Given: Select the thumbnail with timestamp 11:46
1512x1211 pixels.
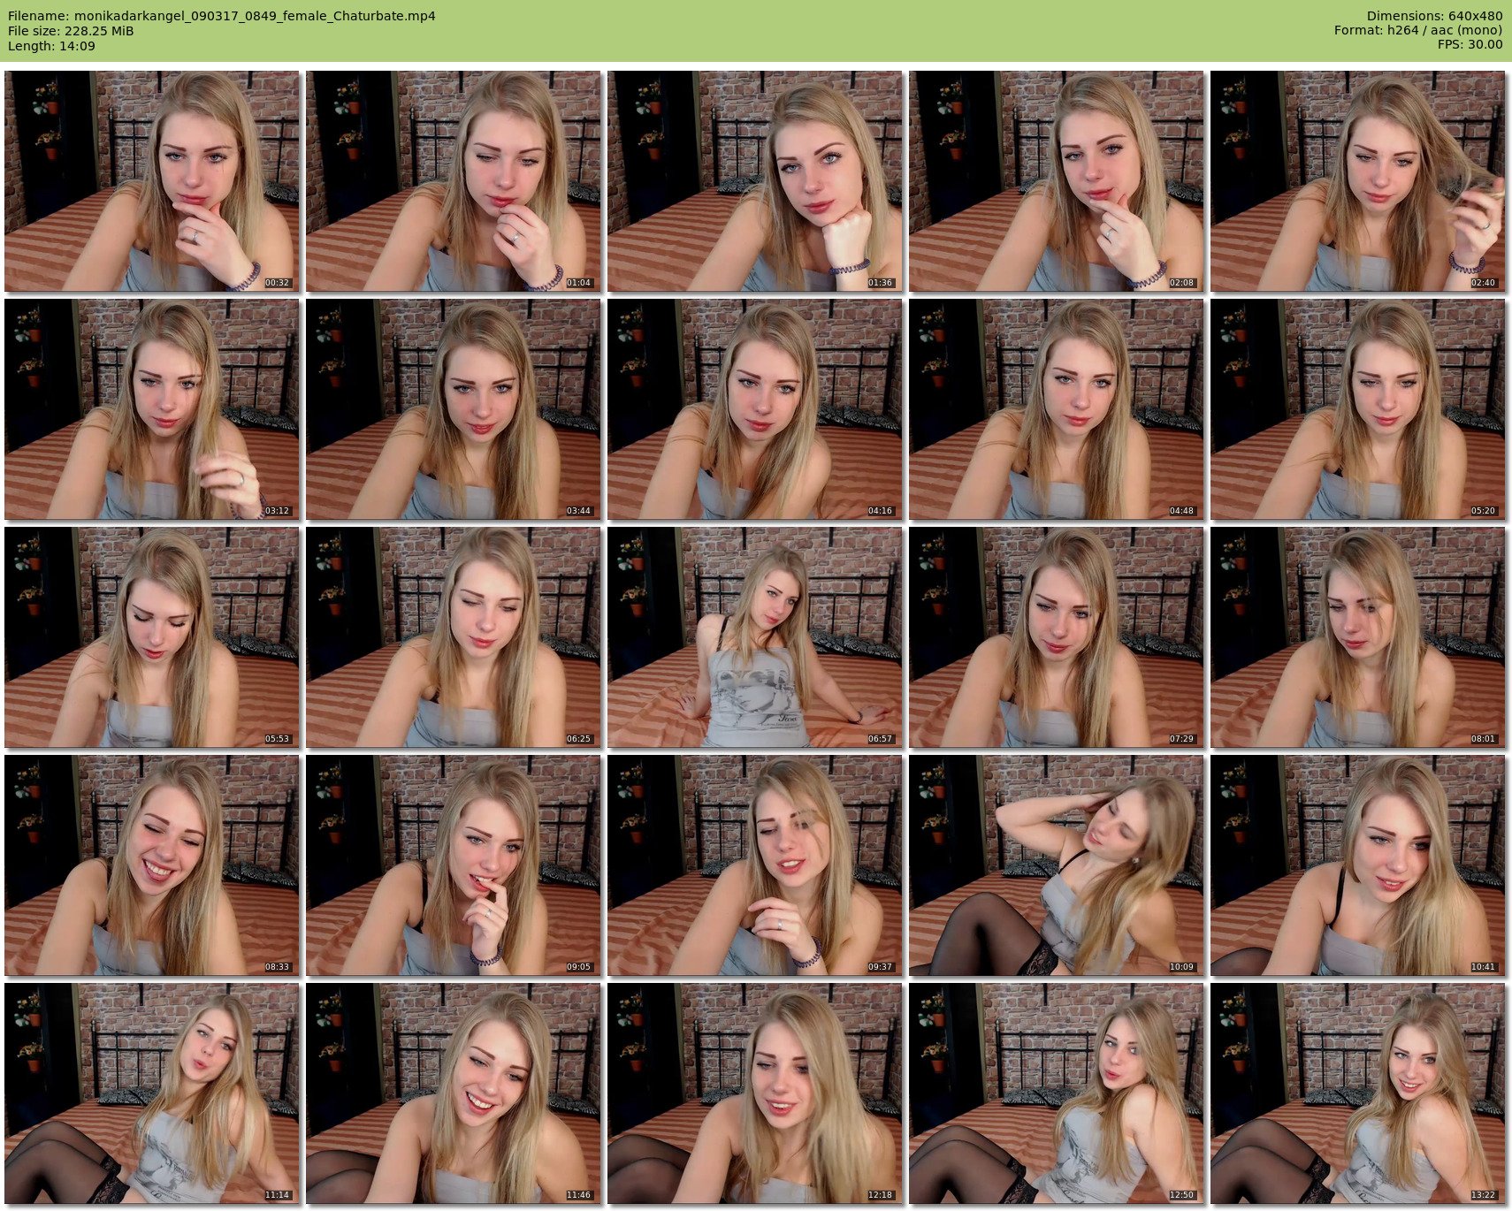Looking at the screenshot, I should click(454, 1093).
